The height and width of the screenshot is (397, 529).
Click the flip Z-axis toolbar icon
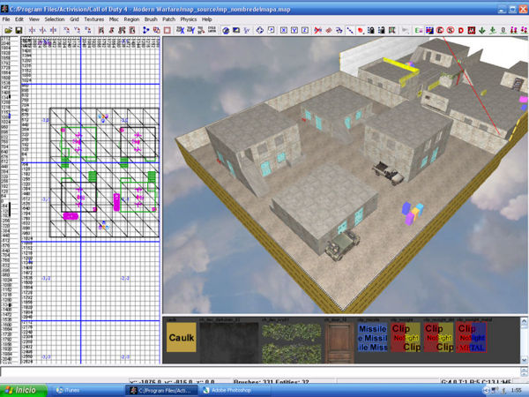coord(53,30)
